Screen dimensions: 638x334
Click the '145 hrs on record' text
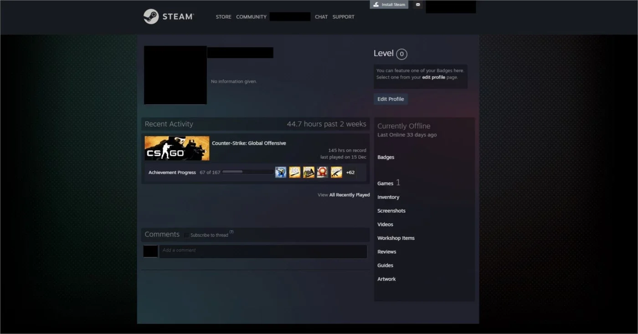[347, 150]
